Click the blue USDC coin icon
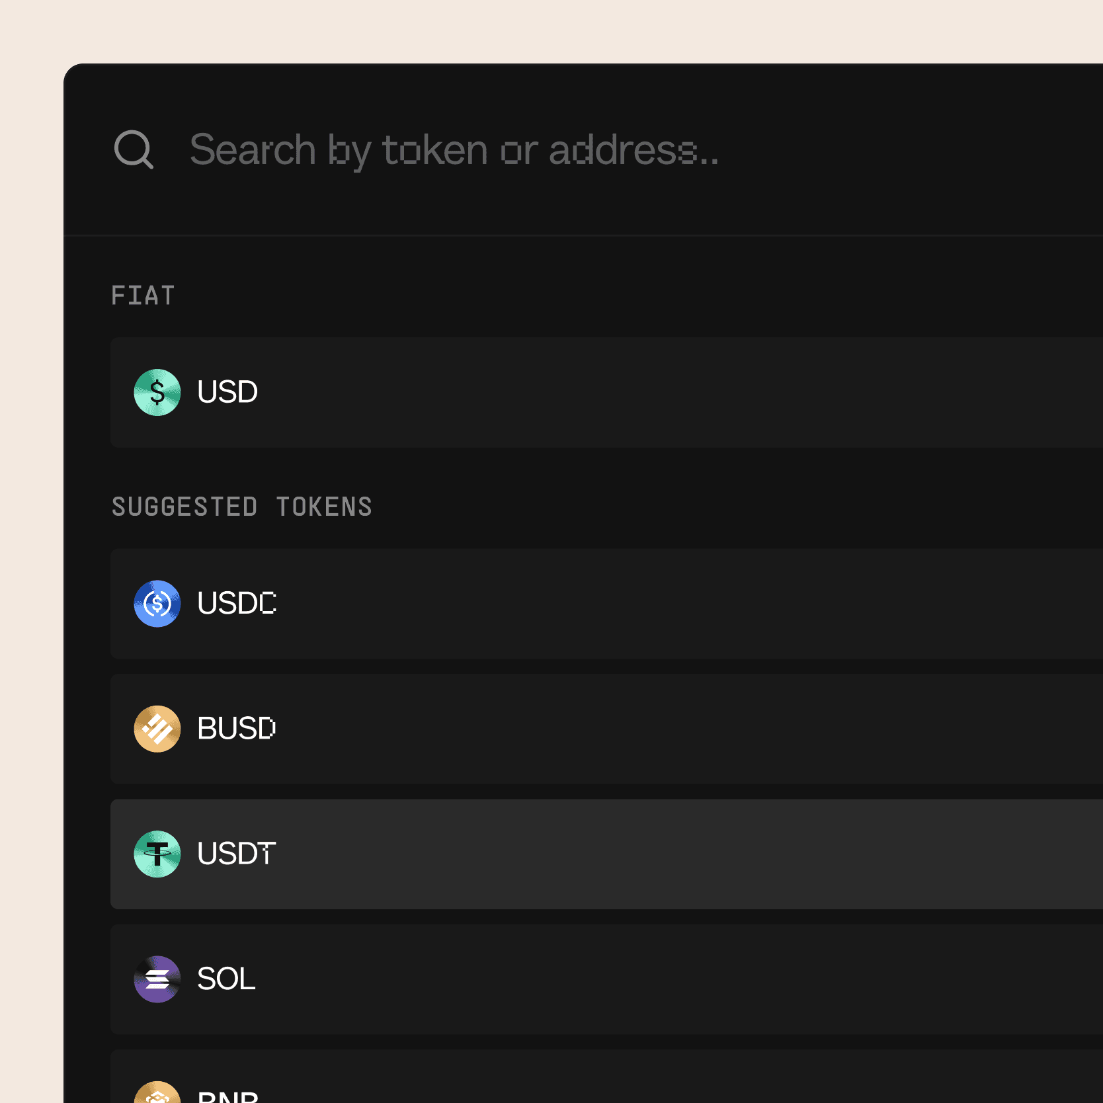This screenshot has height=1103, width=1103. click(157, 603)
